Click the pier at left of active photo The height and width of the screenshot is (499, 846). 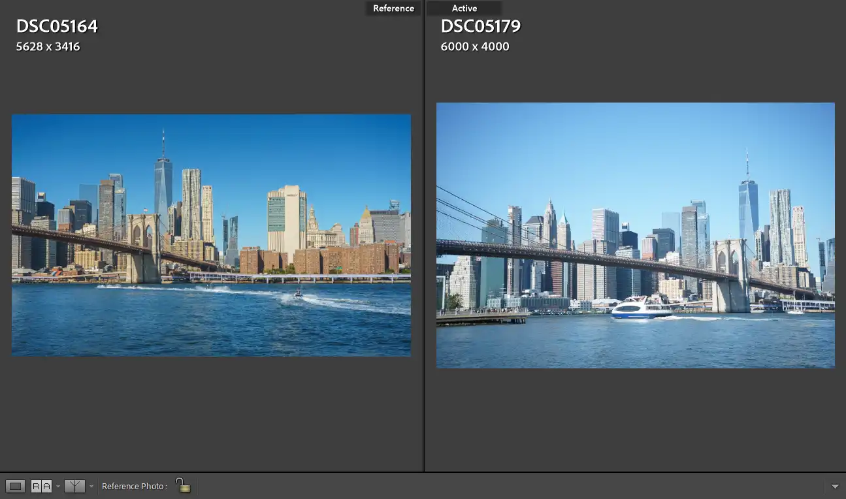click(x=482, y=318)
